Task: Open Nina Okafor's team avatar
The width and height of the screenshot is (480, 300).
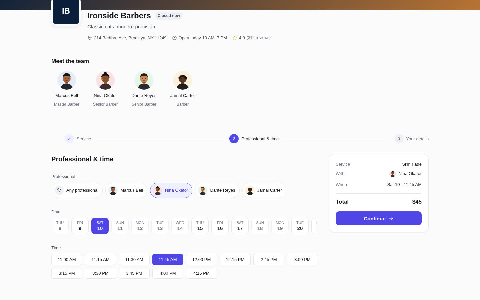Action: click(x=105, y=80)
